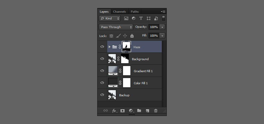Viewport: 264px width, 124px height.
Task: Filter for pixel layers icon
Action: [x=126, y=19]
